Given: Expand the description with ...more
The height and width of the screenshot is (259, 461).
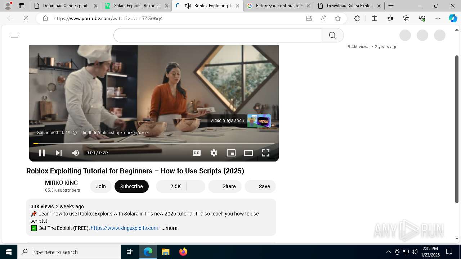Looking at the screenshot, I should pos(169,228).
